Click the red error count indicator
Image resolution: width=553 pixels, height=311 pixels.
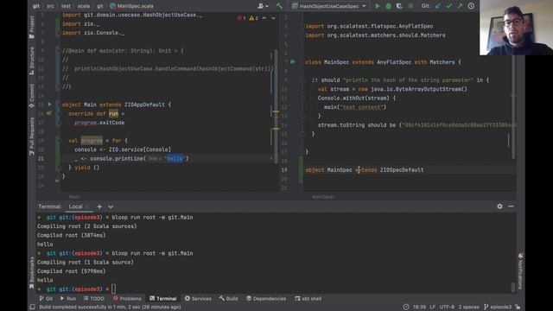pos(242,18)
